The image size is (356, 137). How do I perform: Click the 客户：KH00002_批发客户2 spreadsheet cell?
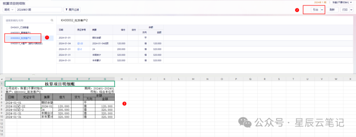(x=23, y=92)
